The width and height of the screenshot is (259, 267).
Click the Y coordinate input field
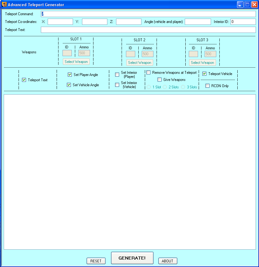pos(95,22)
